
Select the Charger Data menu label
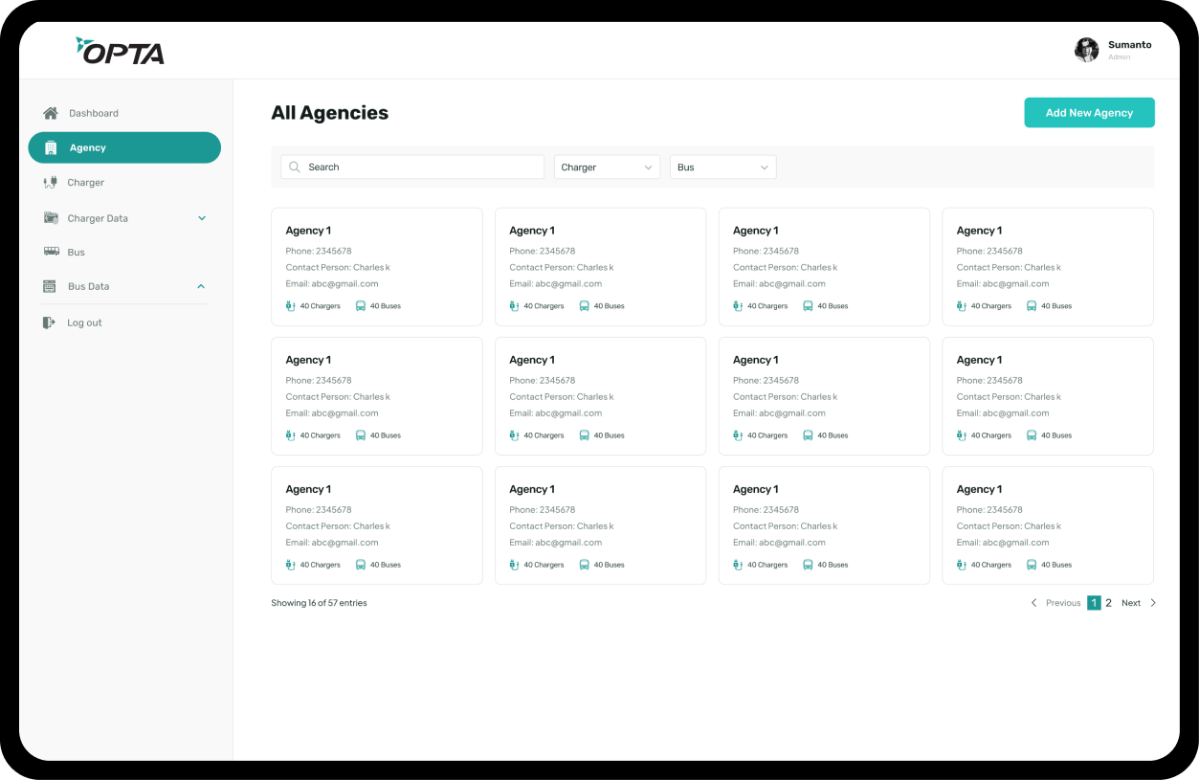click(x=98, y=218)
